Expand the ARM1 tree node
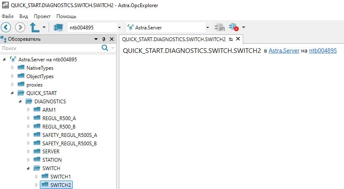The image size is (344, 189). point(29,110)
